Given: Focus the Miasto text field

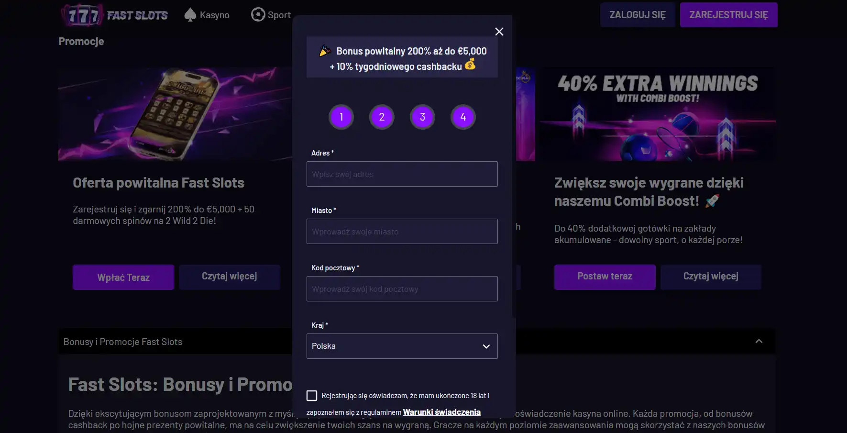Looking at the screenshot, I should 402,232.
